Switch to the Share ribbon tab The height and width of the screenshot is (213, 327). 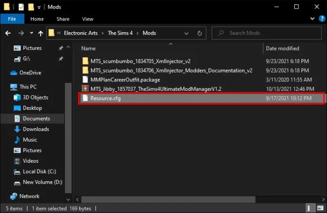pos(63,19)
